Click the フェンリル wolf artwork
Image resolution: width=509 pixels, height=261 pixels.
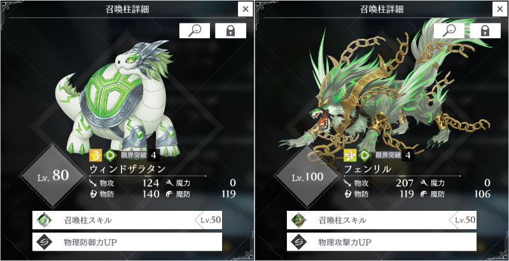click(383, 94)
